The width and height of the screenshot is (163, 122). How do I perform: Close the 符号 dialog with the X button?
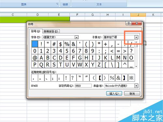coord(137,23)
